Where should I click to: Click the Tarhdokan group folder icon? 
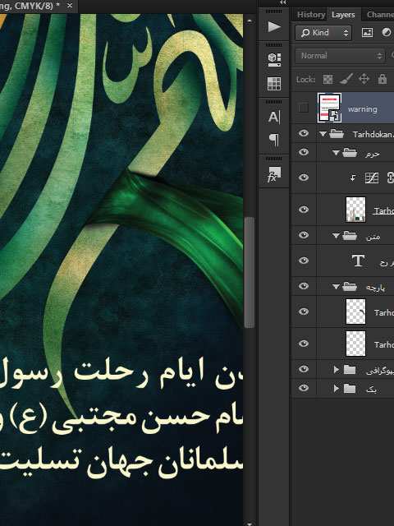[x=337, y=134]
